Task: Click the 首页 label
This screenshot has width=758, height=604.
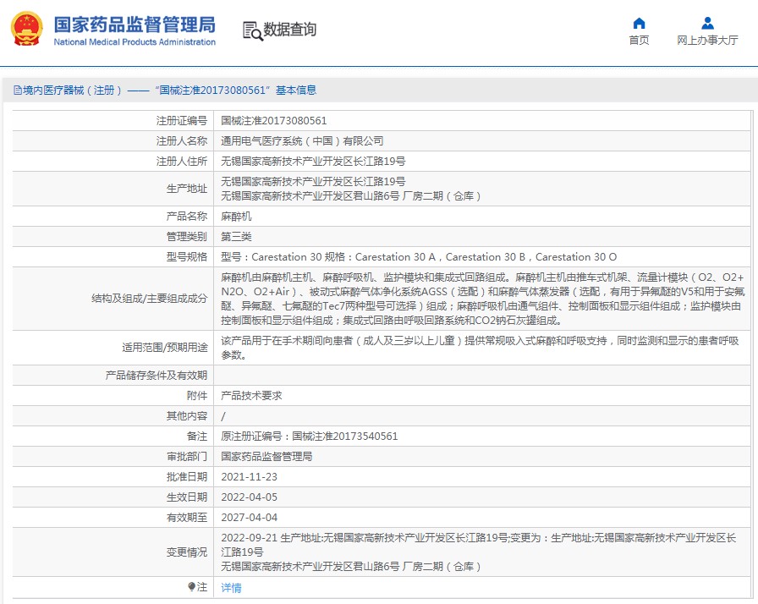Action: tap(639, 40)
